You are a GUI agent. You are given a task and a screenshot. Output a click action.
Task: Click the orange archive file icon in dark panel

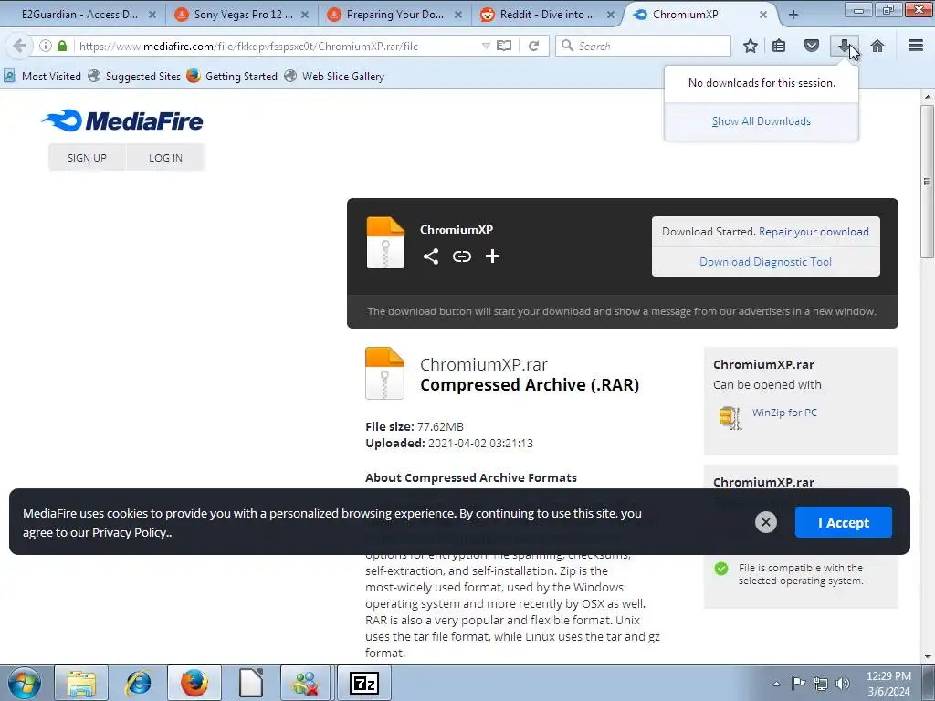[385, 243]
